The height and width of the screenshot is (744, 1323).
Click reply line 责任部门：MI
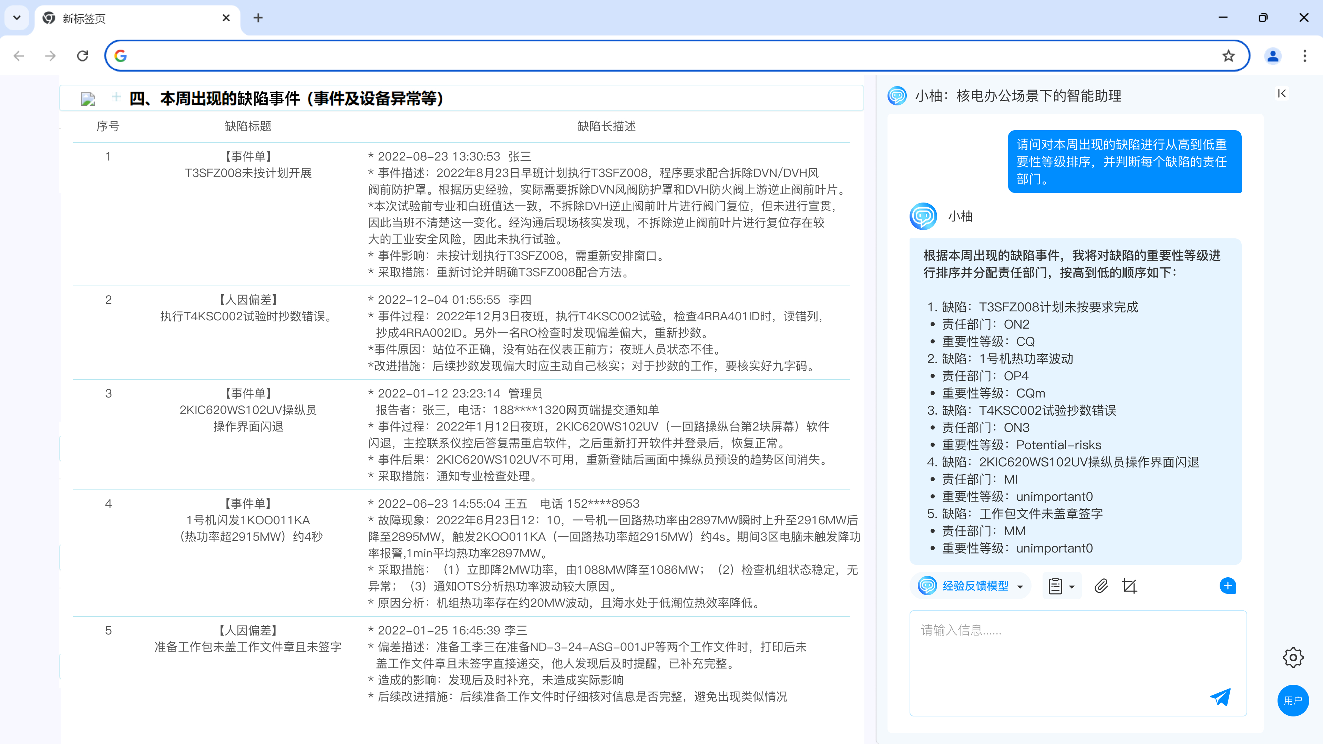pyautogui.click(x=980, y=479)
